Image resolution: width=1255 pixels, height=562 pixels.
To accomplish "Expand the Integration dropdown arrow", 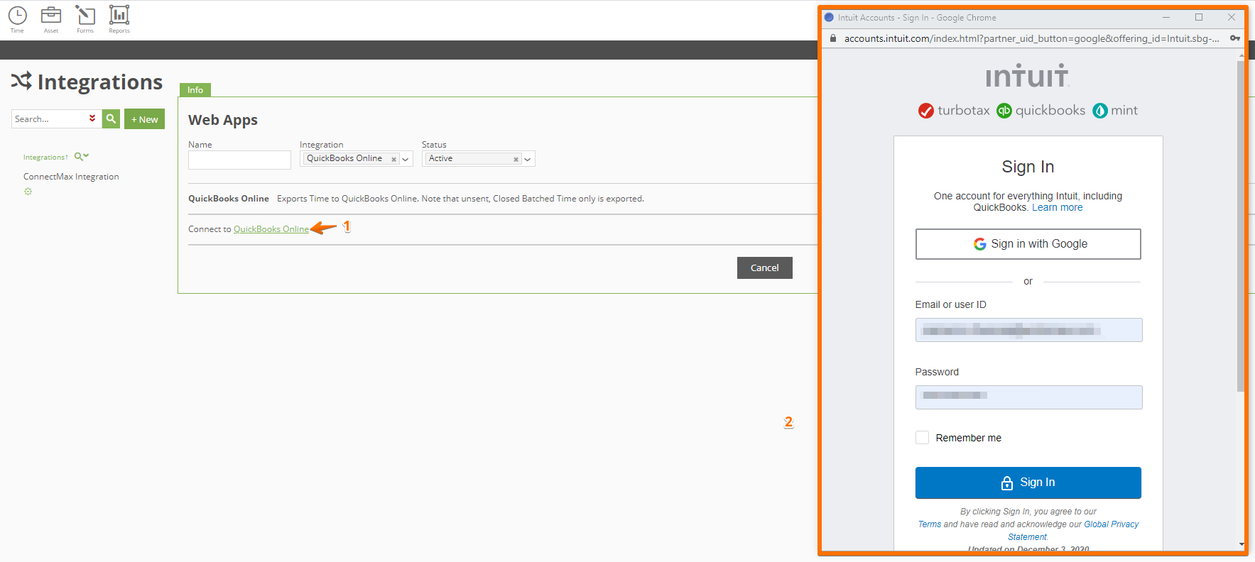I will click(x=406, y=159).
